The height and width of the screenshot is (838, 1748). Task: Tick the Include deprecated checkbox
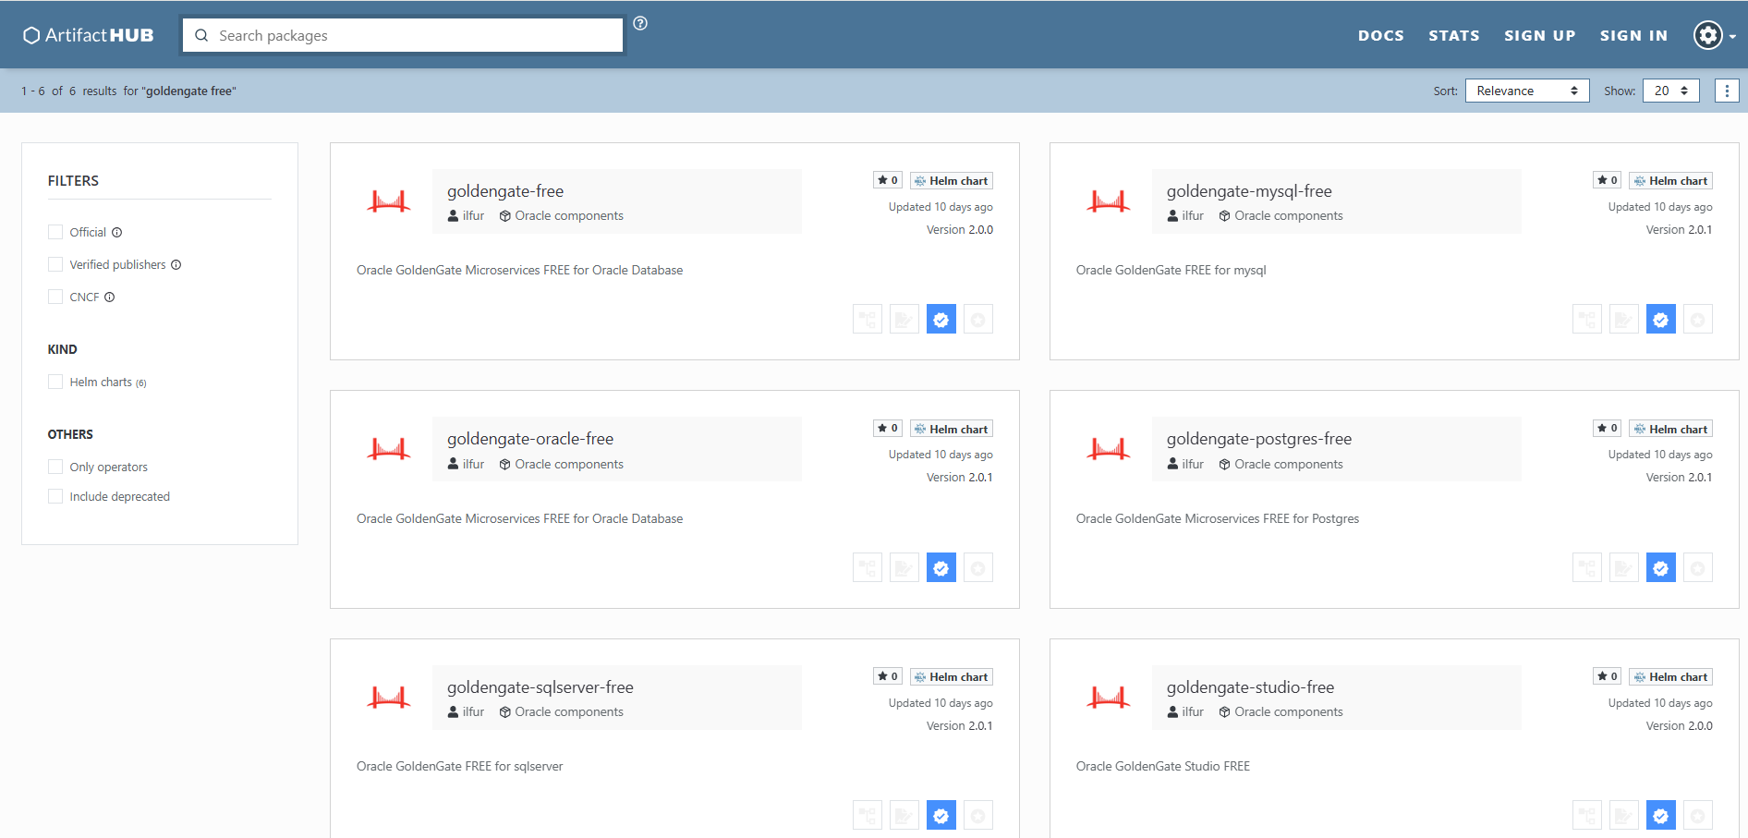click(55, 496)
